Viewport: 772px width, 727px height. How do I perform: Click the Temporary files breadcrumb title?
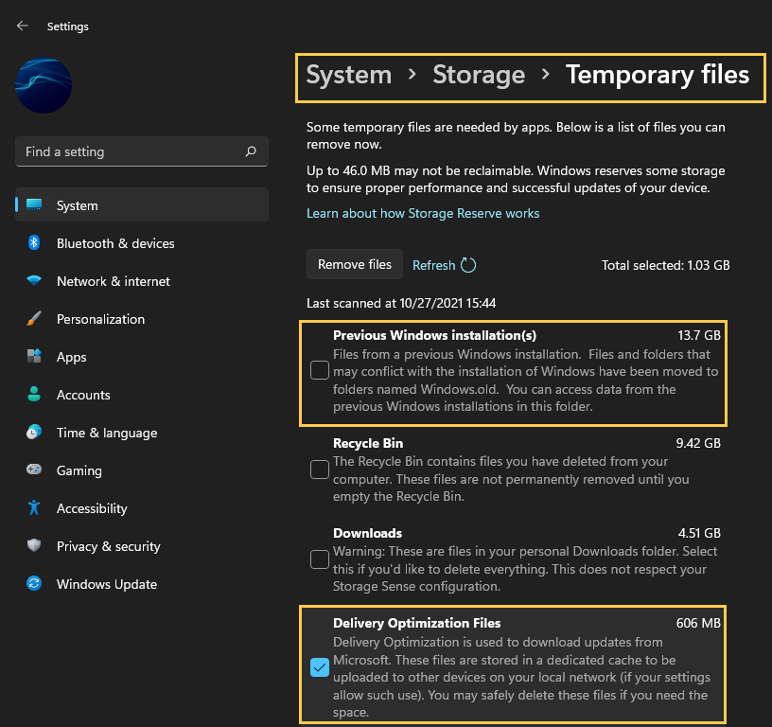pyautogui.click(x=658, y=75)
